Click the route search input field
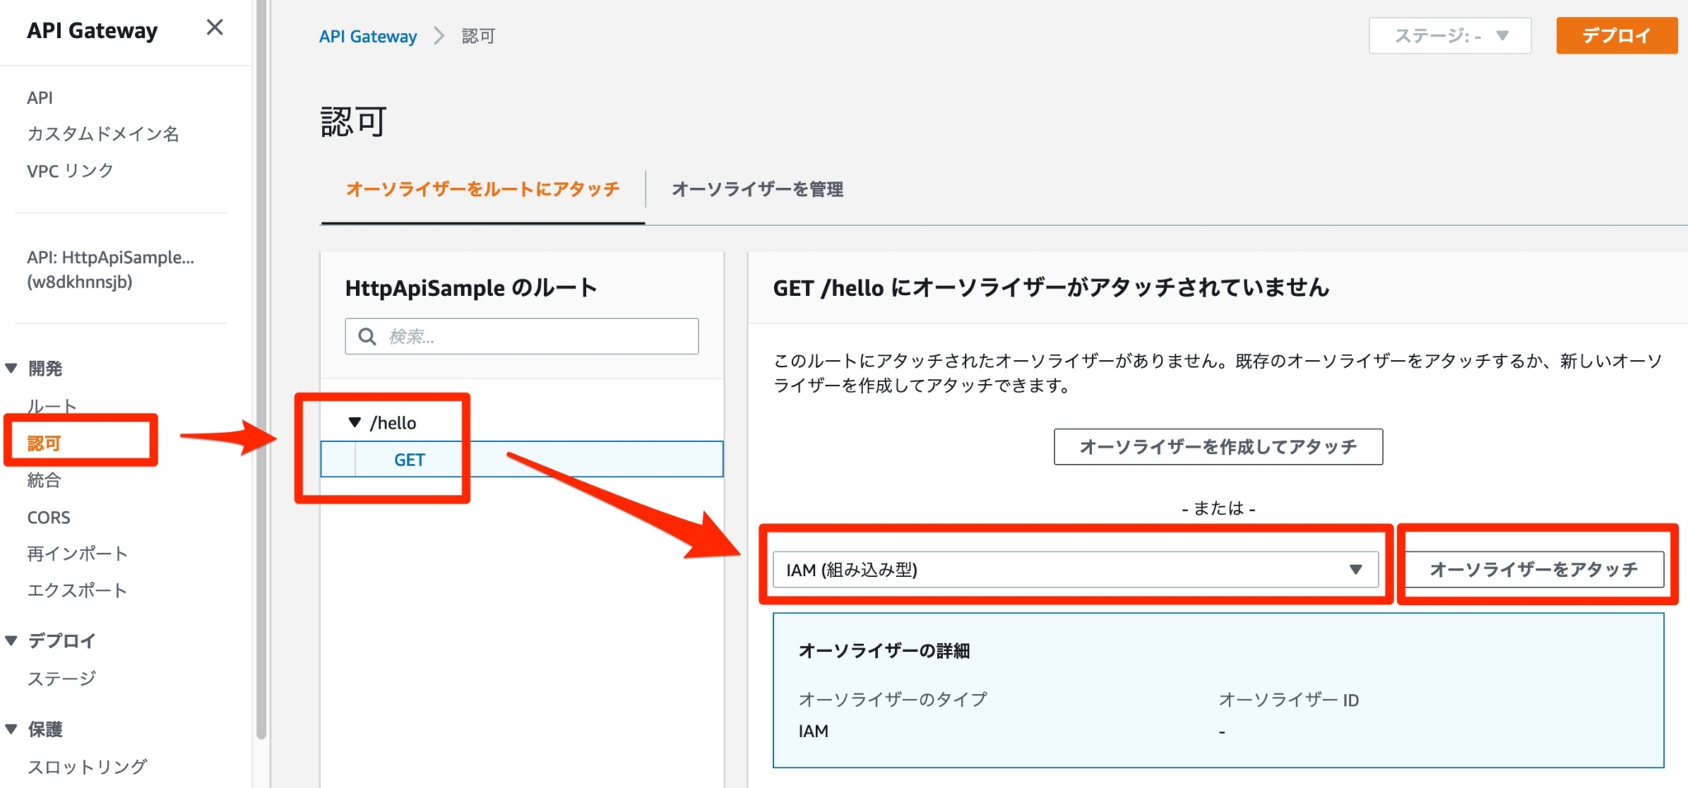The image size is (1688, 788). click(521, 335)
